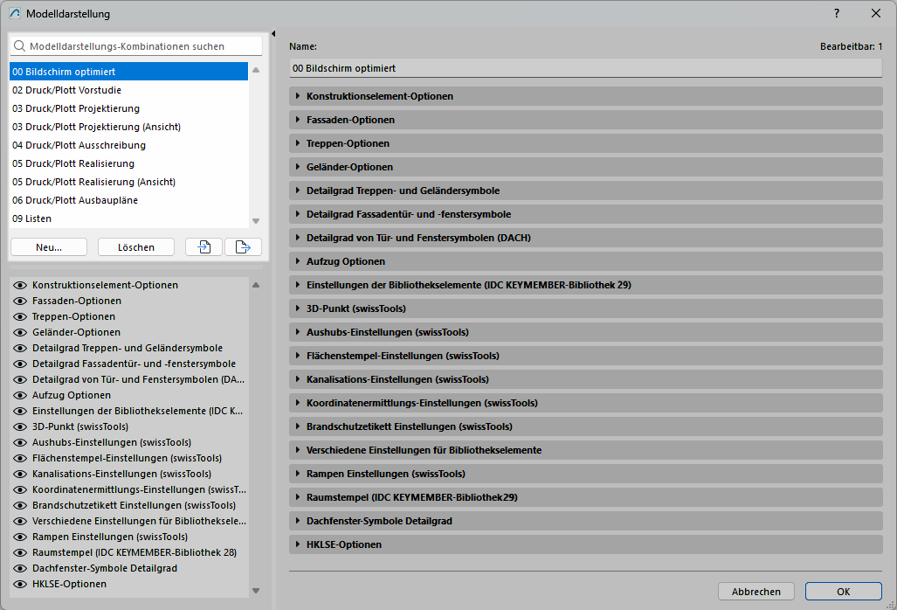Select the 09 Listen combination
897x610 pixels.
pos(32,218)
